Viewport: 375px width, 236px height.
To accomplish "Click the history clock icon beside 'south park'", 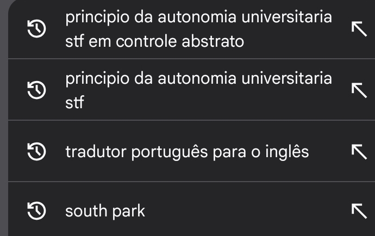I will [x=36, y=211].
